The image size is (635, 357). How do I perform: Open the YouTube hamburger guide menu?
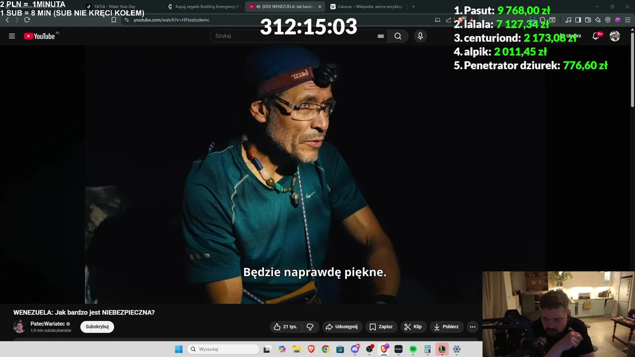click(12, 36)
